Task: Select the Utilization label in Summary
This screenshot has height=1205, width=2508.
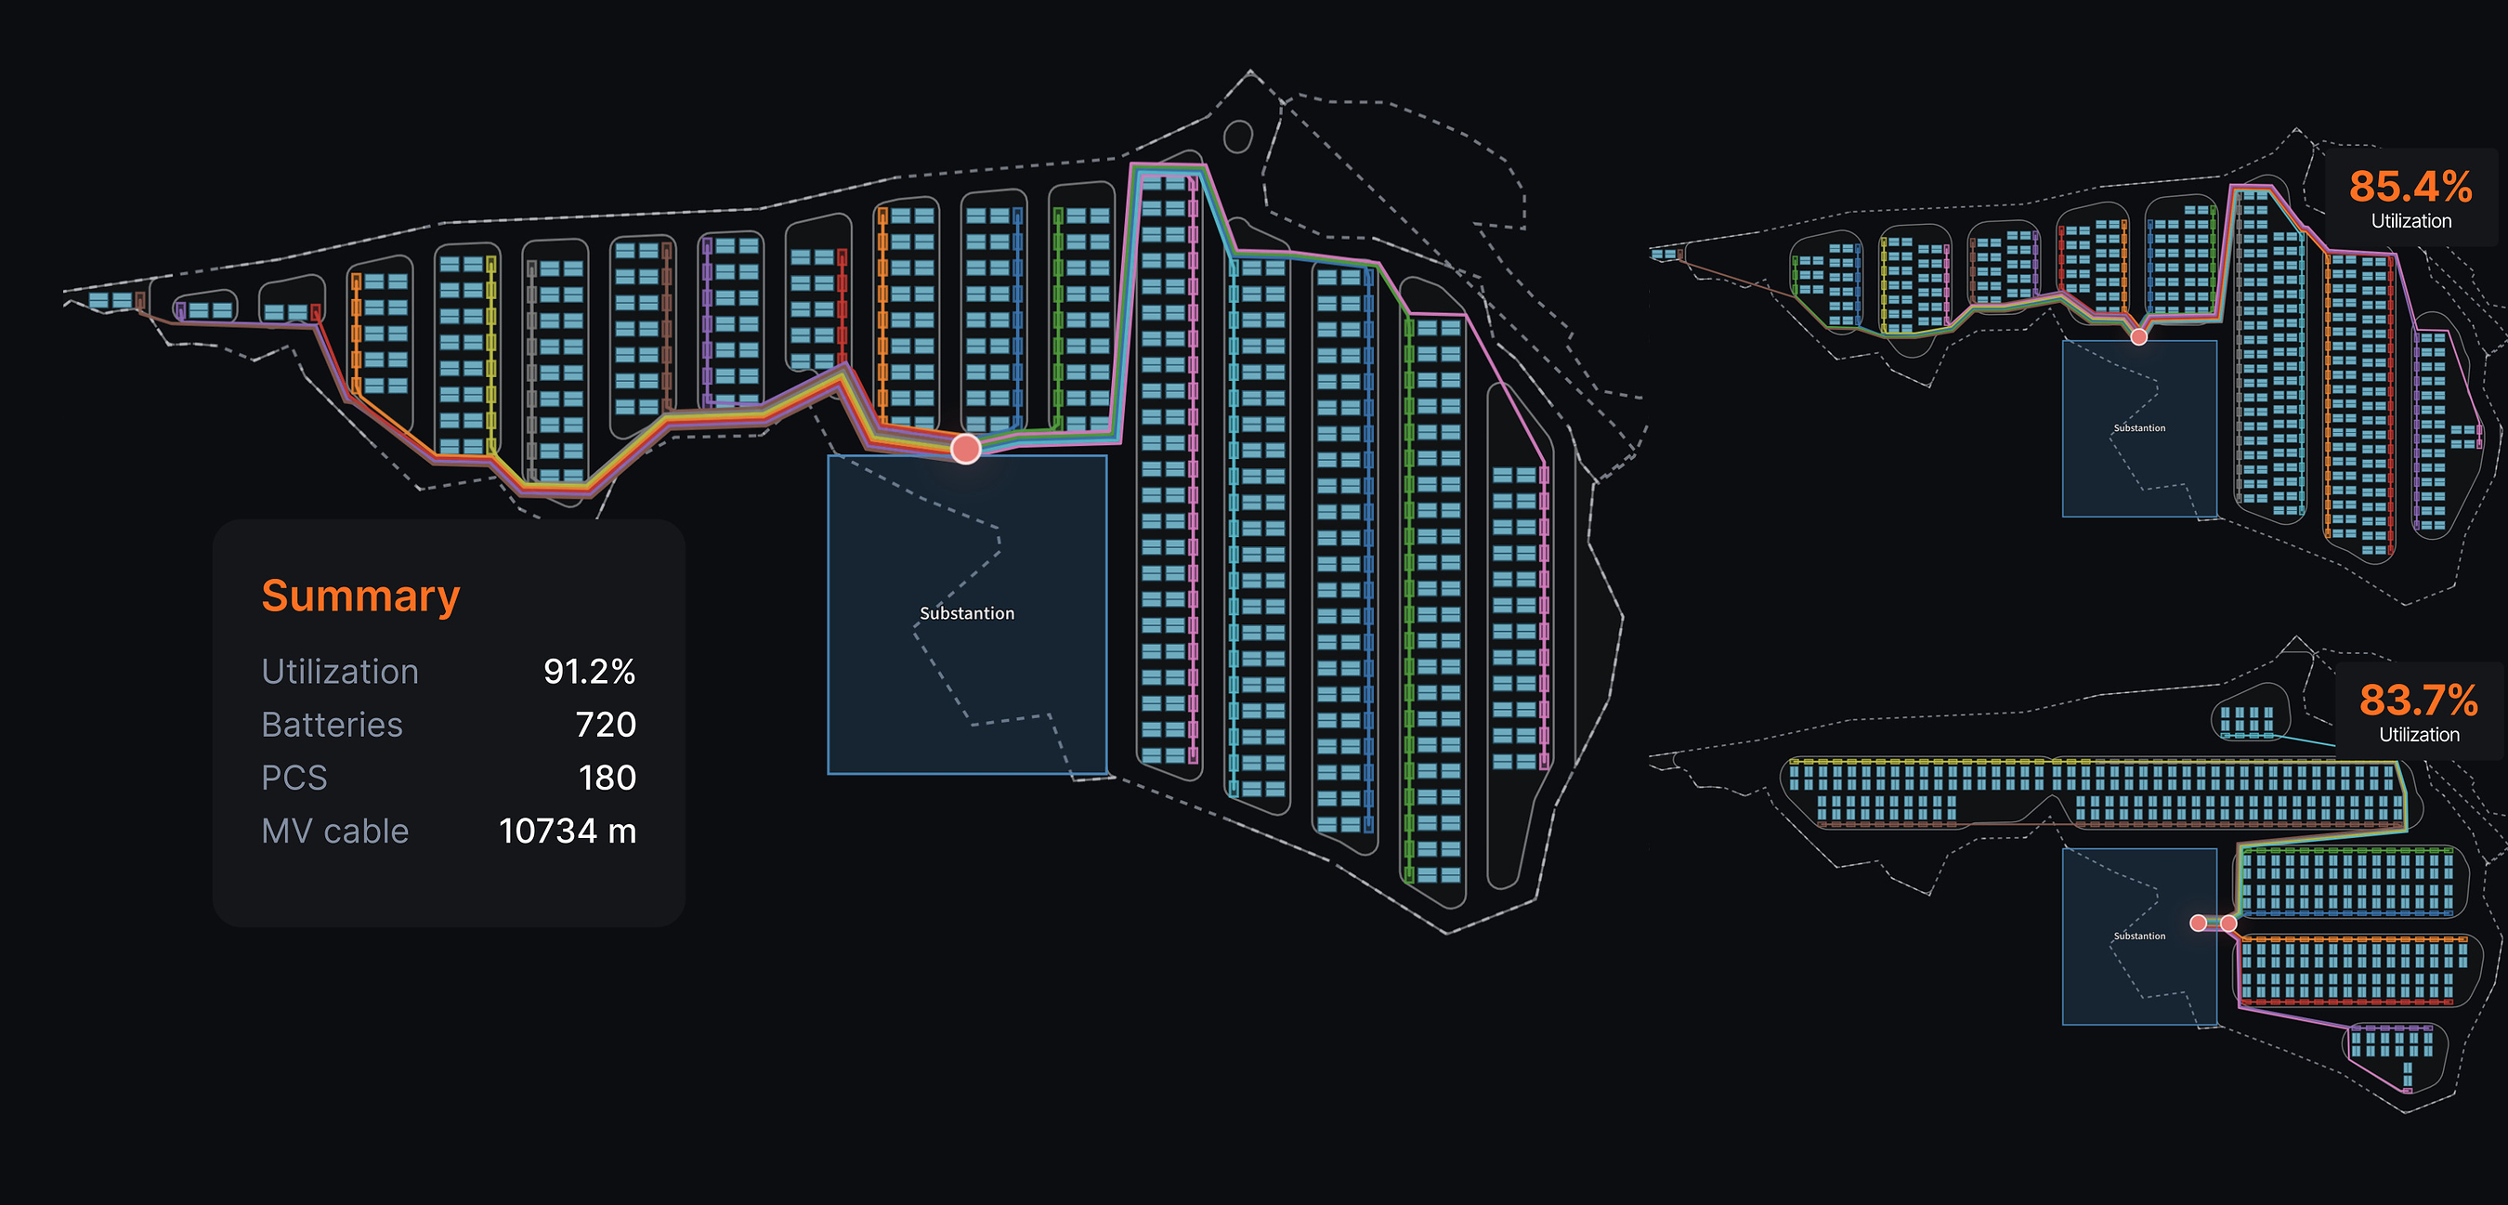Action: tap(340, 671)
